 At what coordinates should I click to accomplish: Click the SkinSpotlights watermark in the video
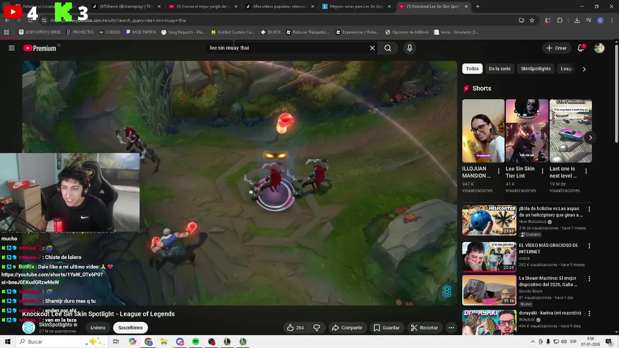pos(447,291)
